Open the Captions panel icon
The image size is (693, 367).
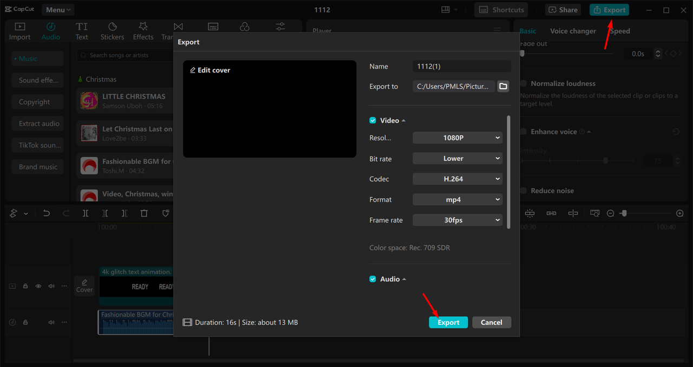213,27
